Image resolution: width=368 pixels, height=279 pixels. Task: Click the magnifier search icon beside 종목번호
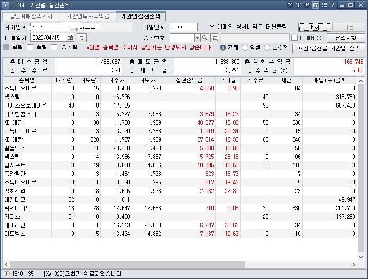click(205, 38)
